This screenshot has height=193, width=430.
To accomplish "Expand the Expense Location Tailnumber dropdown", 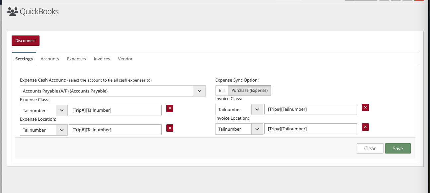I will [x=61, y=130].
